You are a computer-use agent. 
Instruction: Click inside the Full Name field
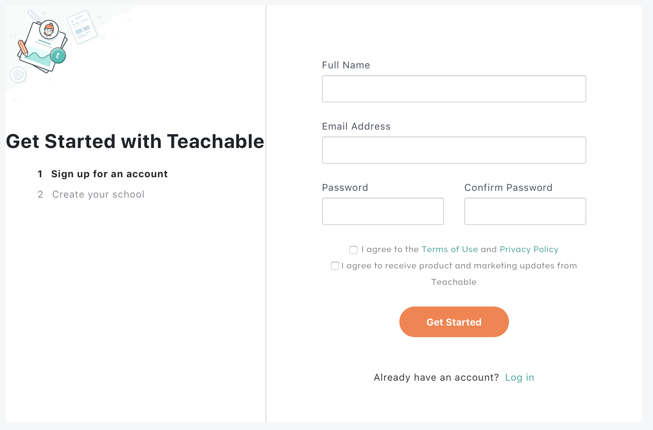453,88
